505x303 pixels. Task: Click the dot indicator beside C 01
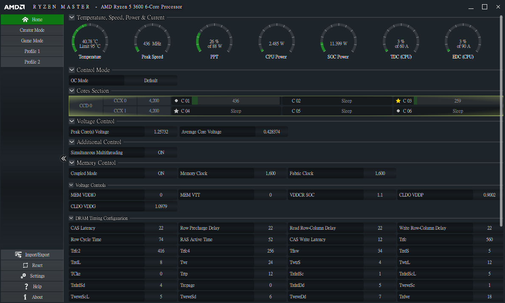pos(176,101)
